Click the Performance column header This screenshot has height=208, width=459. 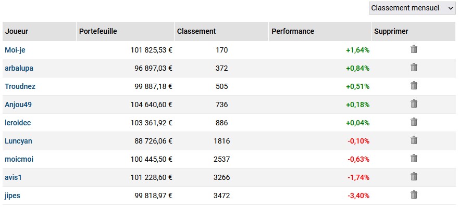tap(293, 31)
